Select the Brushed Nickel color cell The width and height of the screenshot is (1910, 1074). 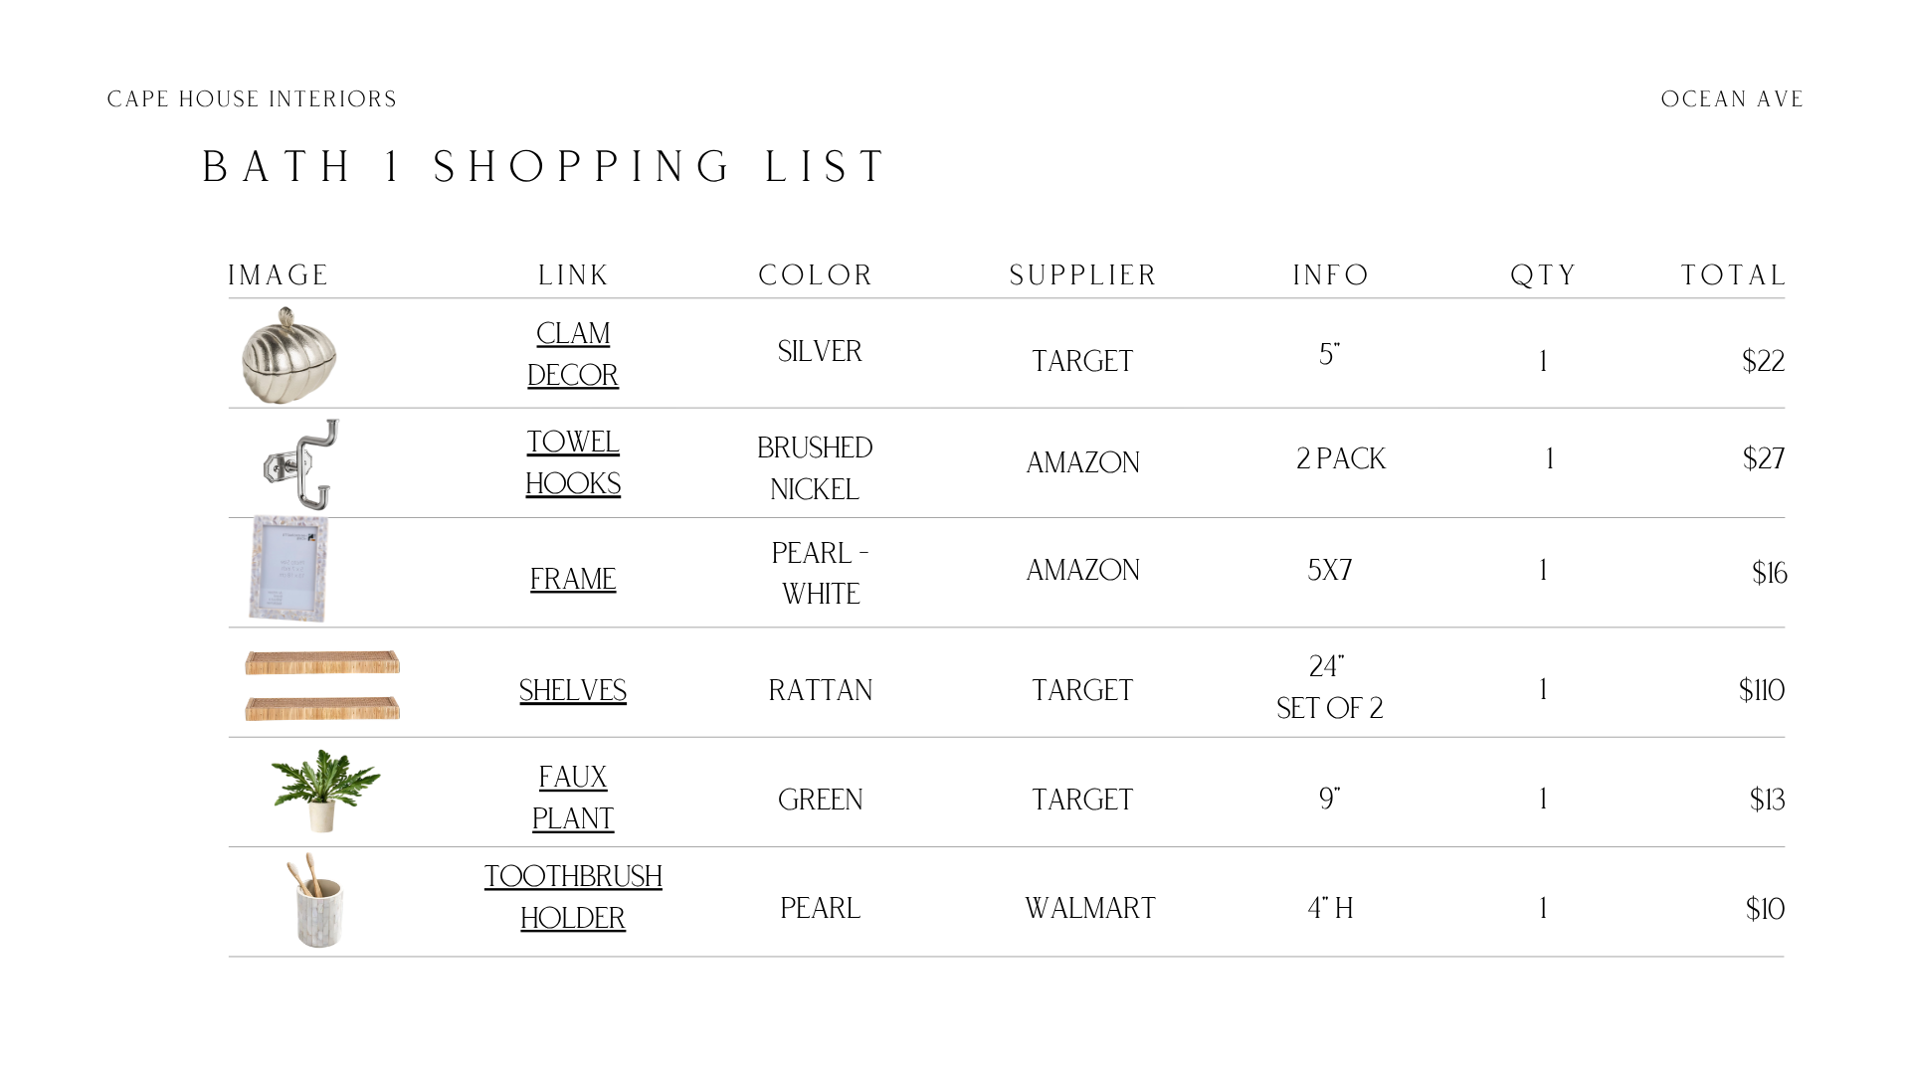click(815, 468)
